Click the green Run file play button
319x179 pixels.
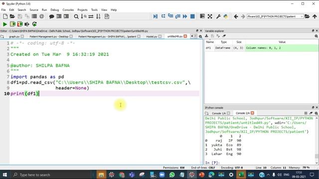tap(5, 24)
